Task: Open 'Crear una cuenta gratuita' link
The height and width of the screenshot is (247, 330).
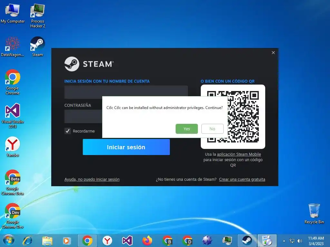Action: [x=242, y=179]
